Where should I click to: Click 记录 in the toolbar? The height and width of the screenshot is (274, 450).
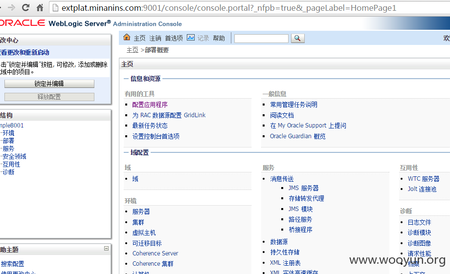tap(203, 38)
